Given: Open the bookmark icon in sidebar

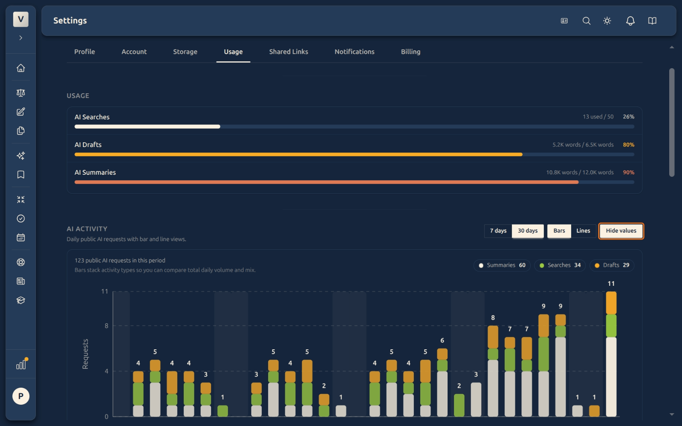Looking at the screenshot, I should click(20, 175).
